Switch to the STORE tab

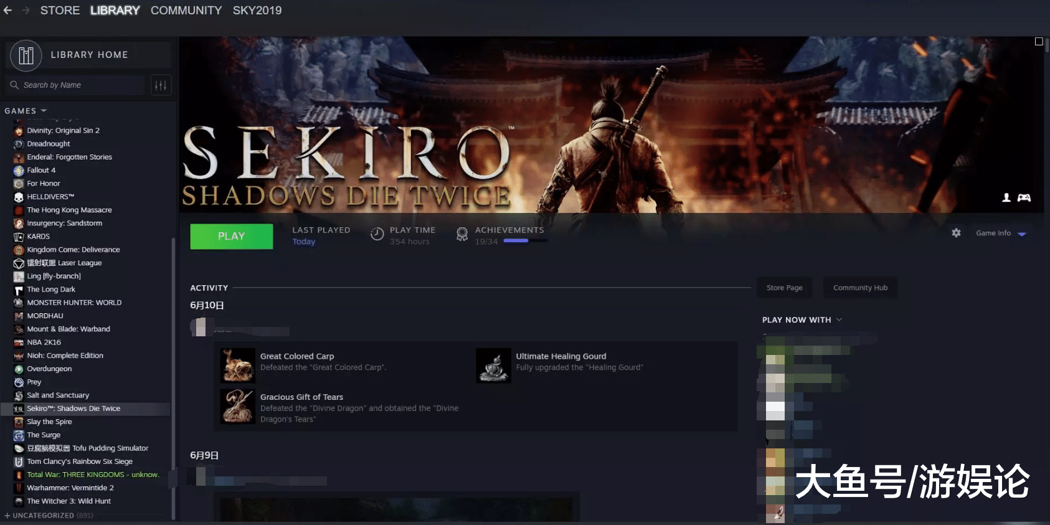click(60, 11)
